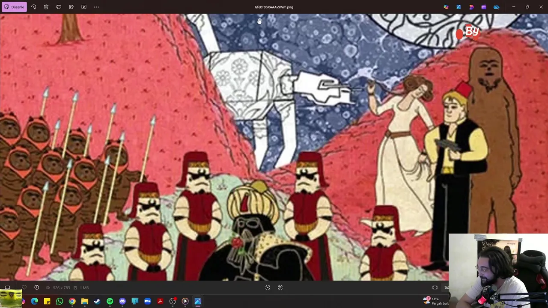Click the actual size zoom icon

280,287
